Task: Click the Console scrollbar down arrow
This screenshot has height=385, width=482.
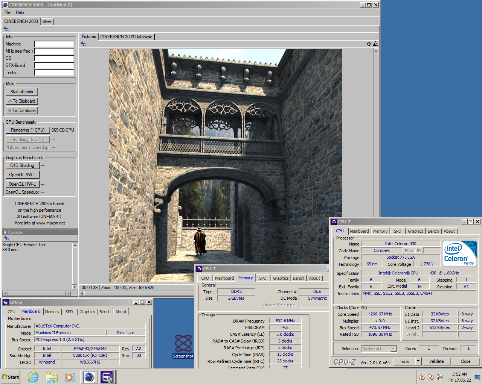Action: coord(75,287)
